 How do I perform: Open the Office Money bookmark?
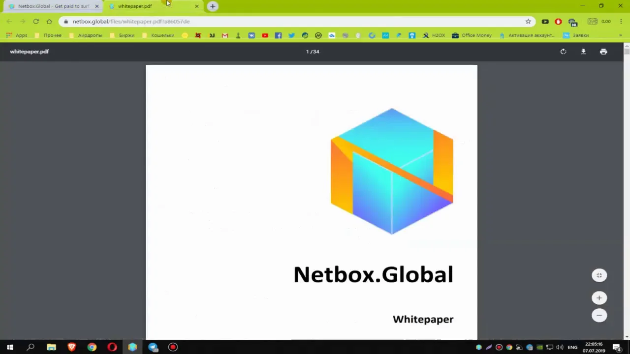(472, 35)
